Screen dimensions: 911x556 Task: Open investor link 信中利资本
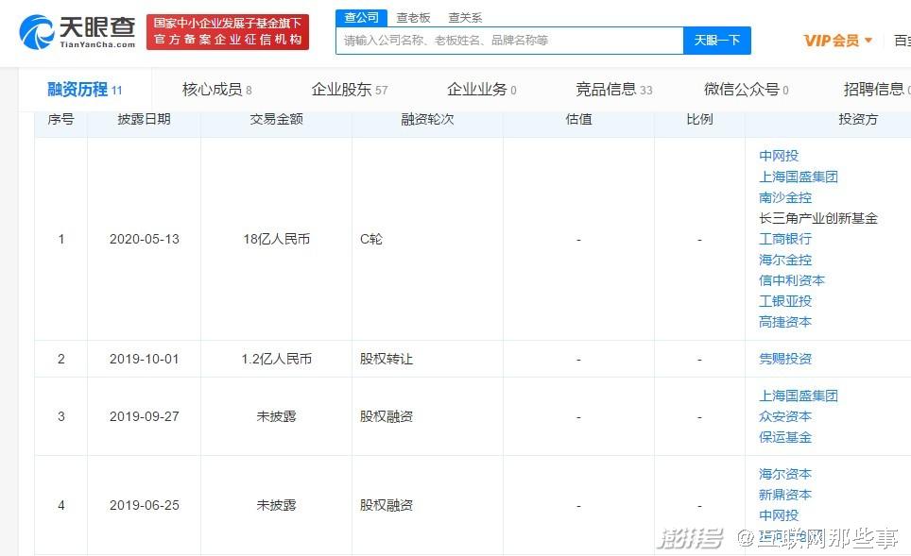(792, 280)
